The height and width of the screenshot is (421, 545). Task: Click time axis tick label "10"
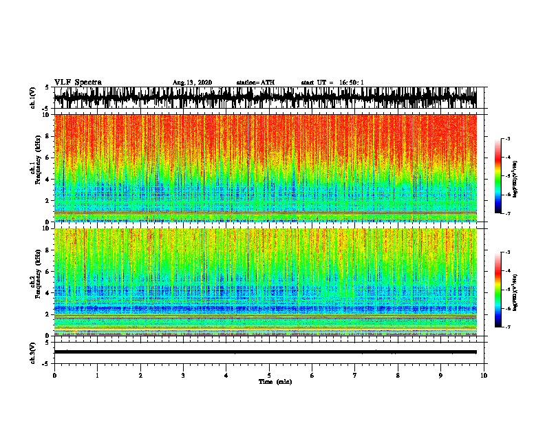pos(484,376)
